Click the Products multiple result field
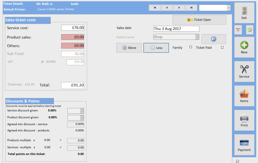The width and height of the screenshot is (258, 163). pyautogui.click(x=76, y=140)
